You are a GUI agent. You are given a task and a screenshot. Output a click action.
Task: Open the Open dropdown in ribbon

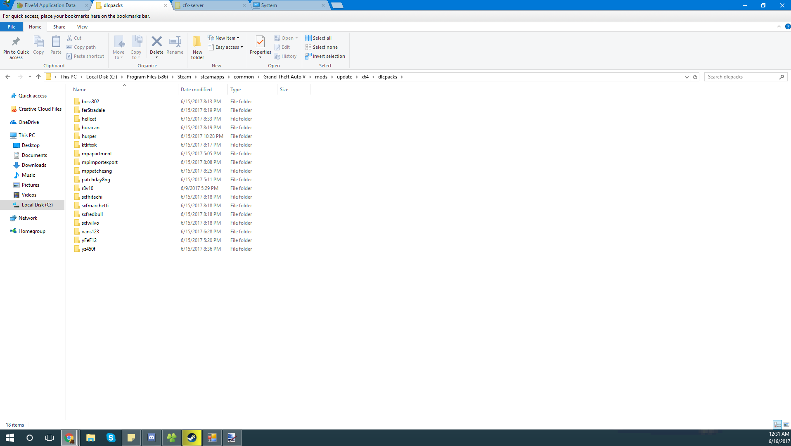[286, 38]
